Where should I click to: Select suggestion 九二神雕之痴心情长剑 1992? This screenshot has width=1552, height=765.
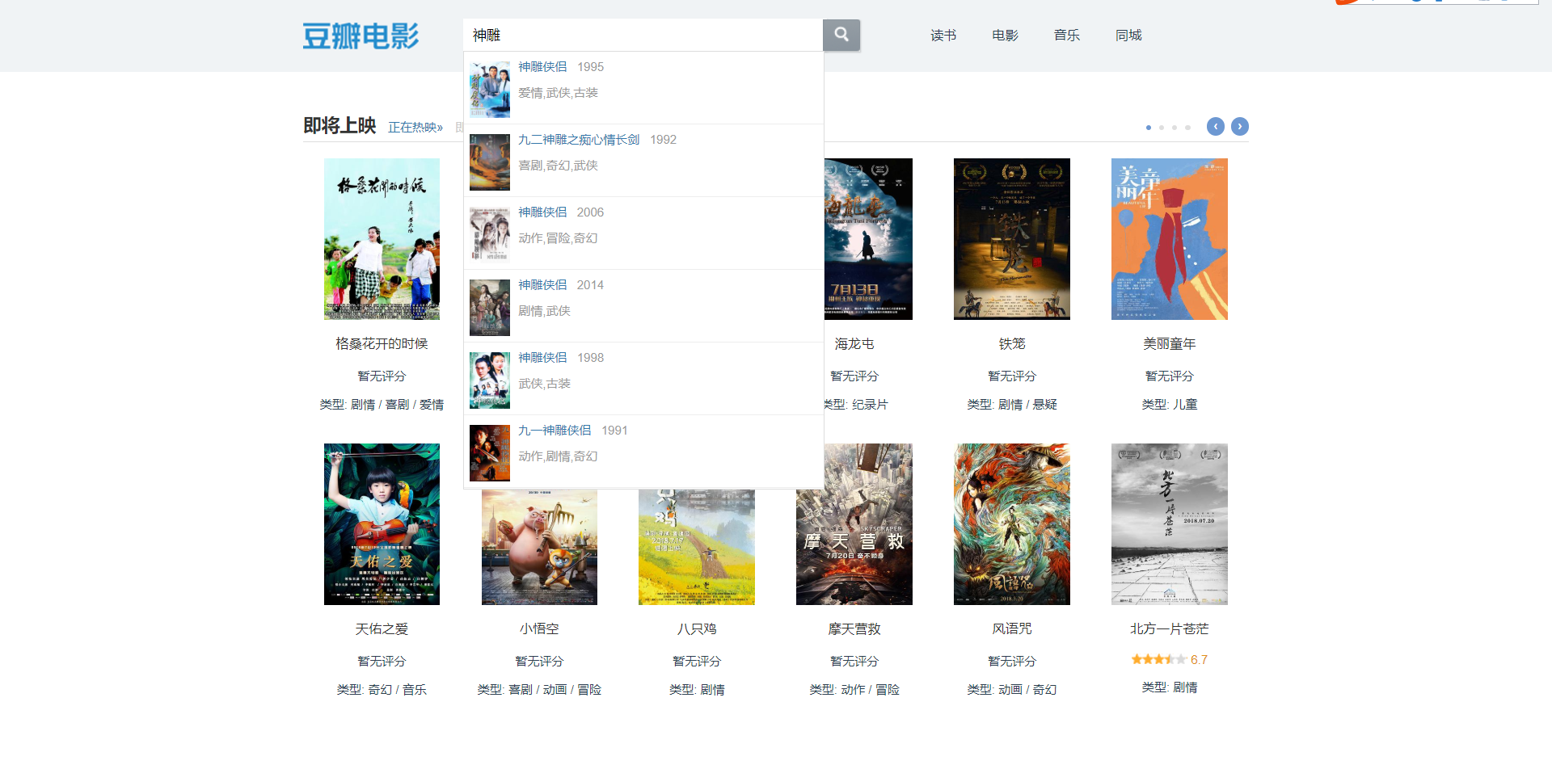[643, 161]
